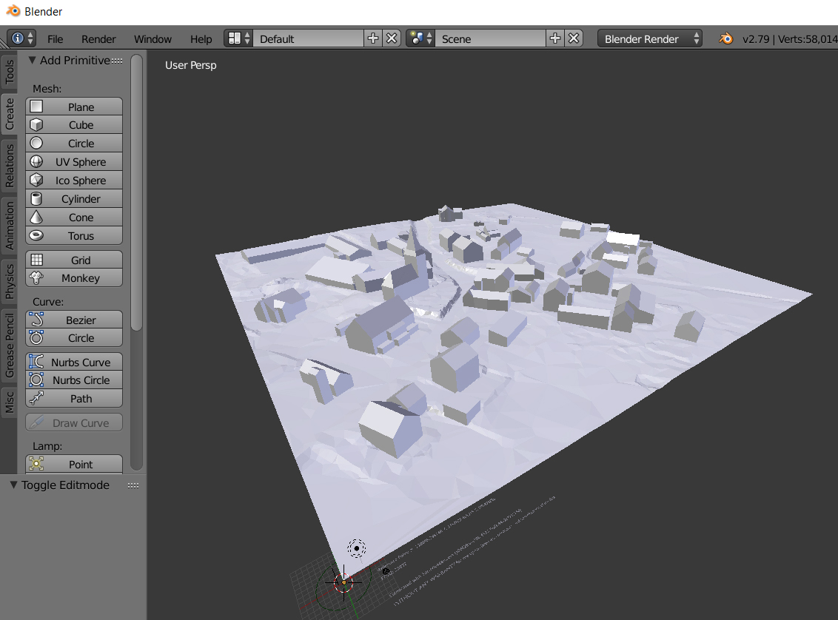Collapse the Toggle Editmode panel
Image resolution: width=838 pixels, height=620 pixels.
[13, 485]
